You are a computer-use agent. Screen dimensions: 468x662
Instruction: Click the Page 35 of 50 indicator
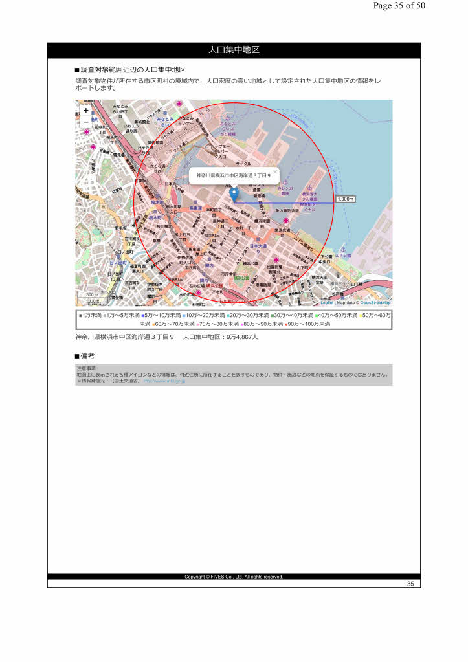tap(399, 6)
